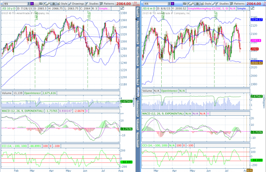Click Y: 2030.52 value in right header

pyautogui.click(x=179, y=8)
